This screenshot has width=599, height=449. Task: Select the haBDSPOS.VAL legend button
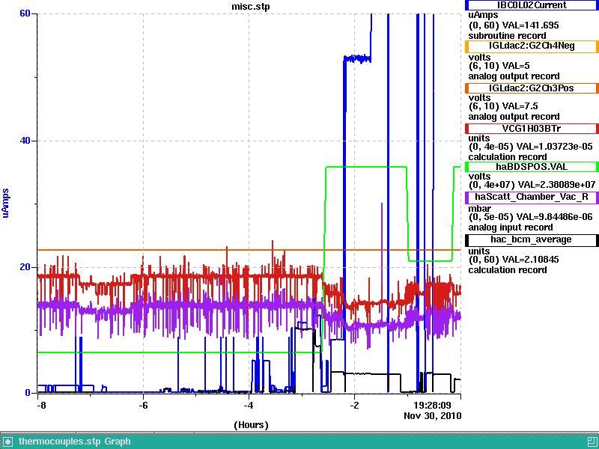click(532, 167)
